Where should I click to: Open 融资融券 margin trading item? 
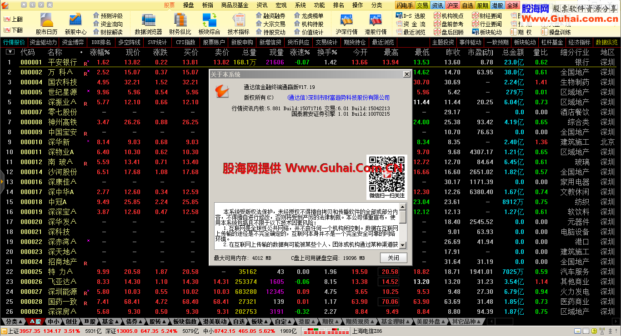(270, 16)
